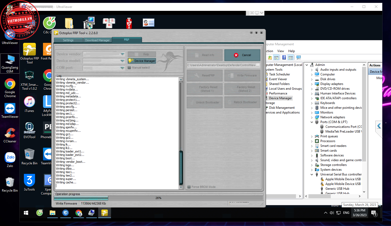Open Recycle Bin next to TeamViewer shortcut
Screen dimensions: 391x226
tap(29, 157)
